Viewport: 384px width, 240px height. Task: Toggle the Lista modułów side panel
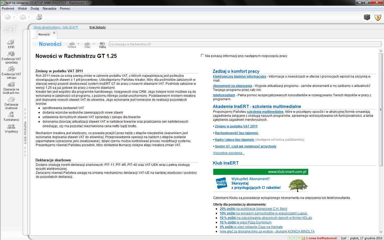[x=25, y=133]
